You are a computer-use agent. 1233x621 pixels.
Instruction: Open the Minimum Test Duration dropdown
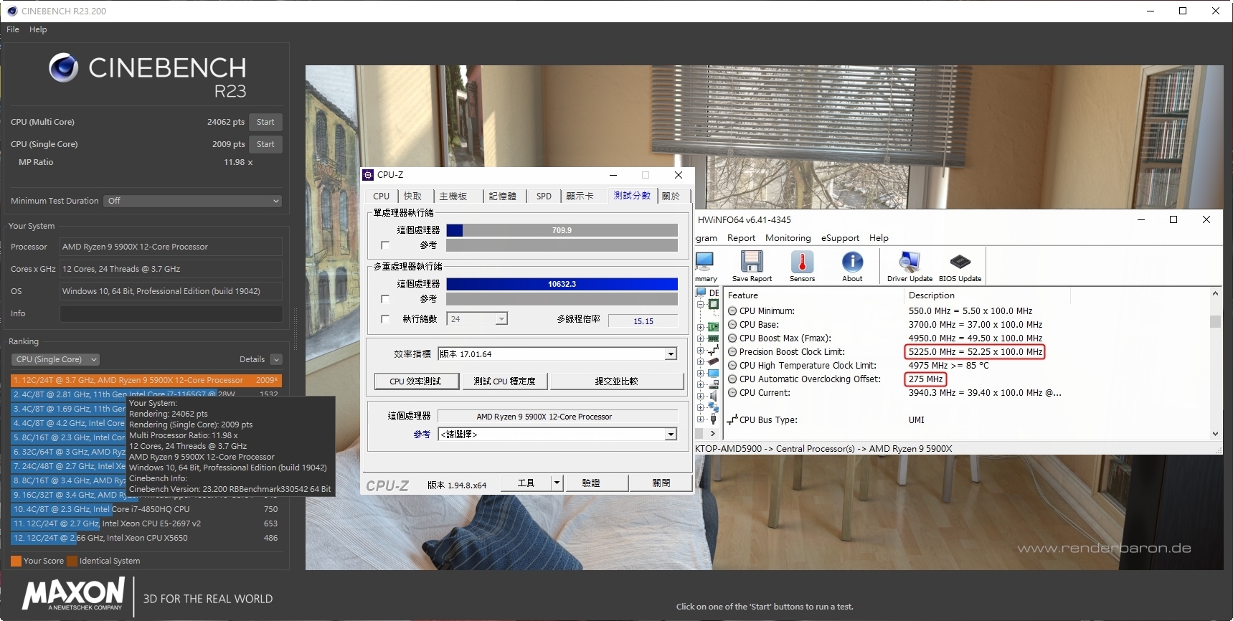point(192,201)
